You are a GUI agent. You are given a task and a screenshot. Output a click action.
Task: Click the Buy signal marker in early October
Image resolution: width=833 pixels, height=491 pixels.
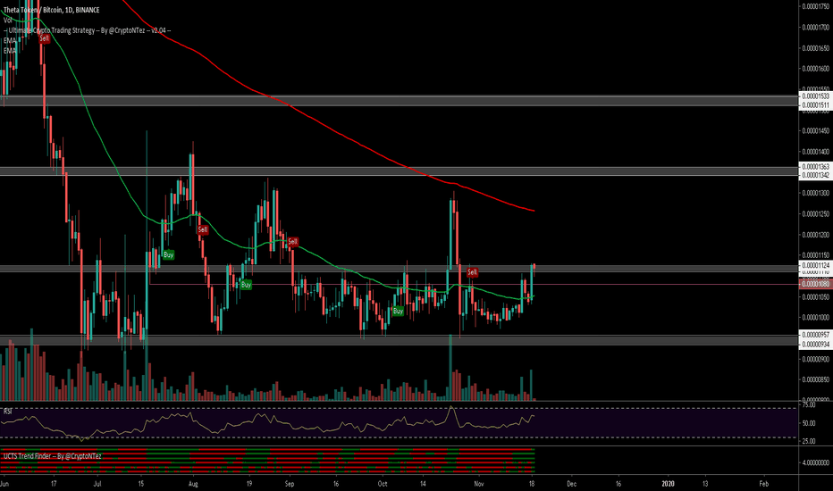point(398,311)
